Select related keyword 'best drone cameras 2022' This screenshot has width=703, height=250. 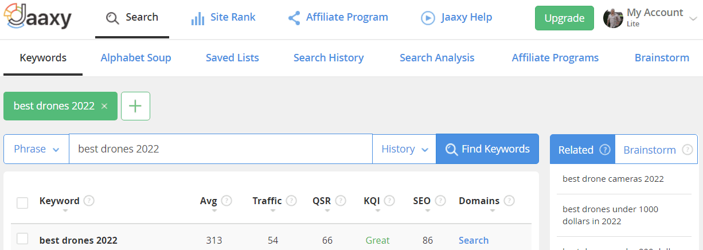pyautogui.click(x=613, y=179)
